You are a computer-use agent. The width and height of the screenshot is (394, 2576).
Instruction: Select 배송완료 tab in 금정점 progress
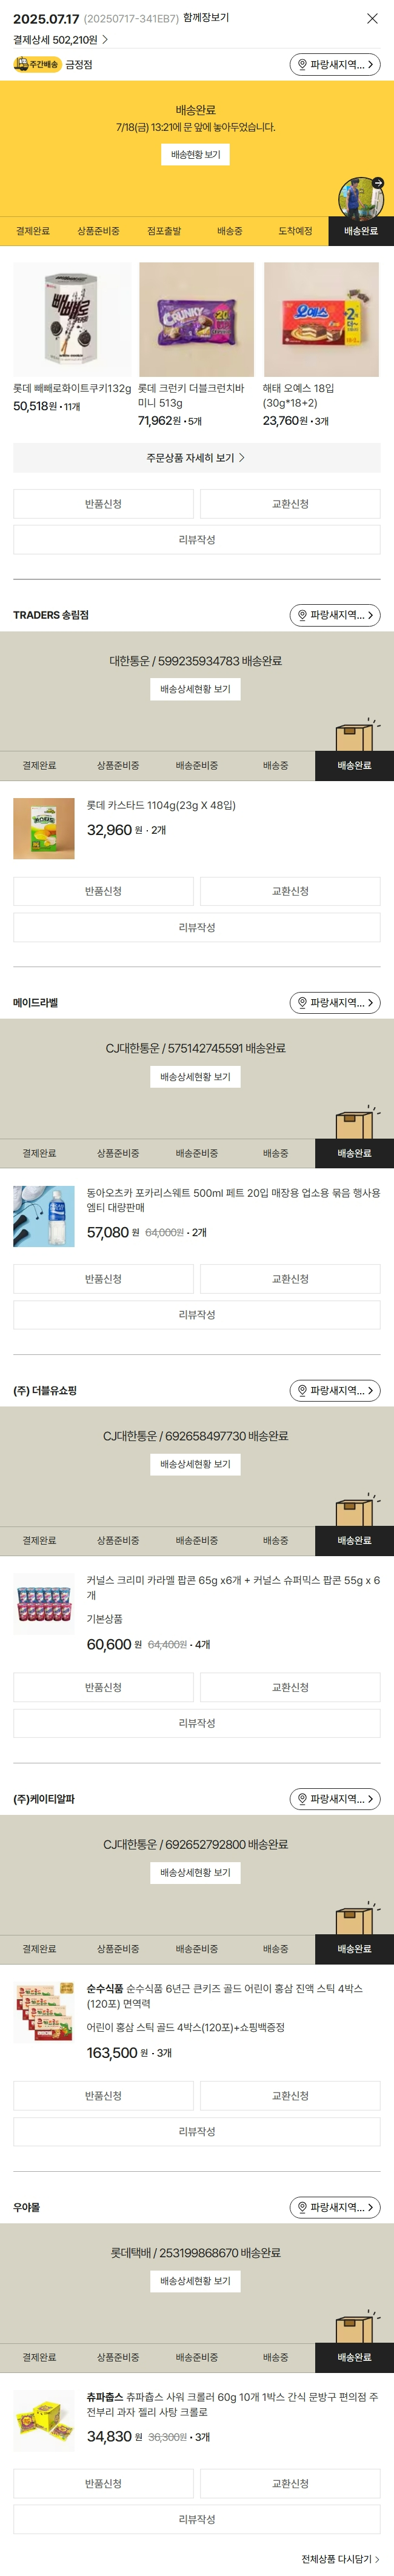click(x=361, y=231)
